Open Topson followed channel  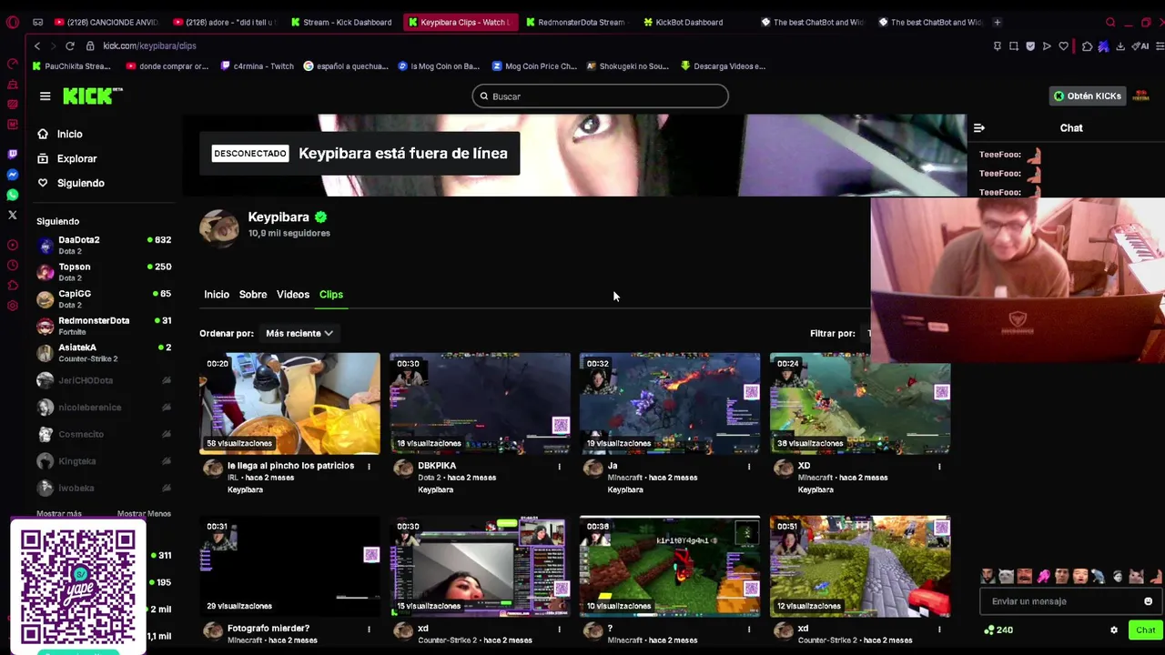coord(104,272)
